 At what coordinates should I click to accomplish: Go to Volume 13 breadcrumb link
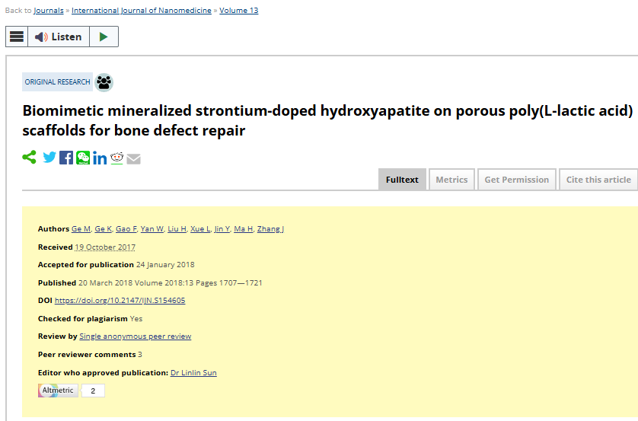(x=239, y=10)
